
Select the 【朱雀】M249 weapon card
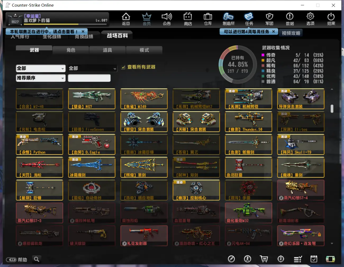(x=144, y=99)
